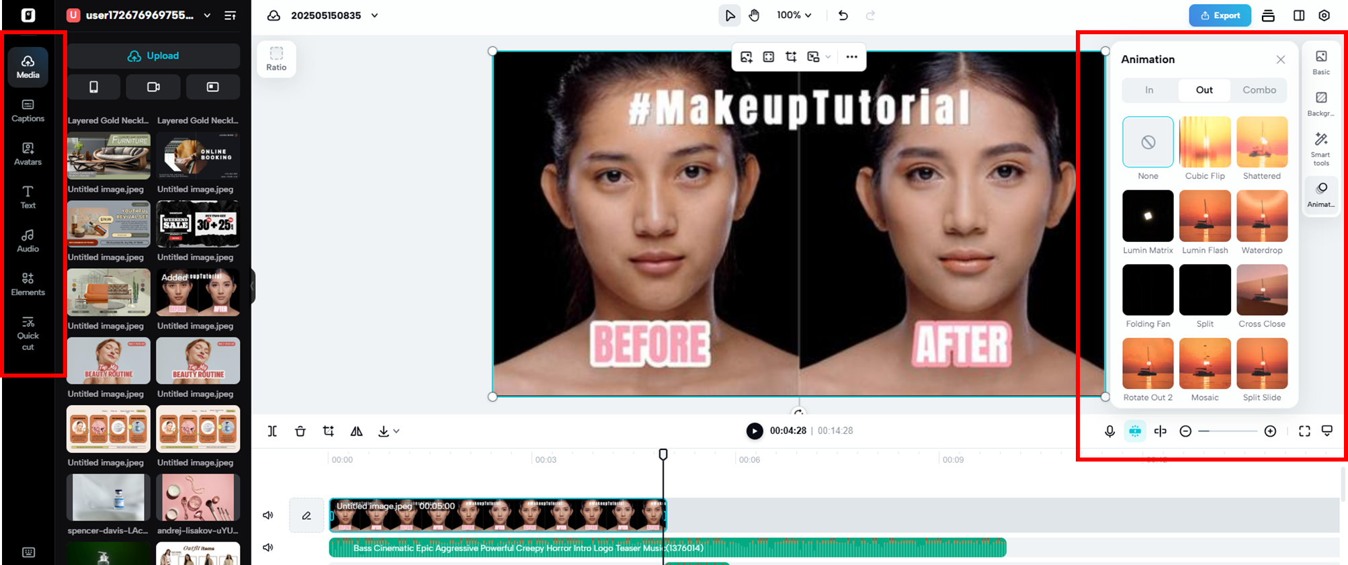This screenshot has height=565, width=1348.
Task: Expand the replace media dropdown arrow
Action: (x=828, y=57)
